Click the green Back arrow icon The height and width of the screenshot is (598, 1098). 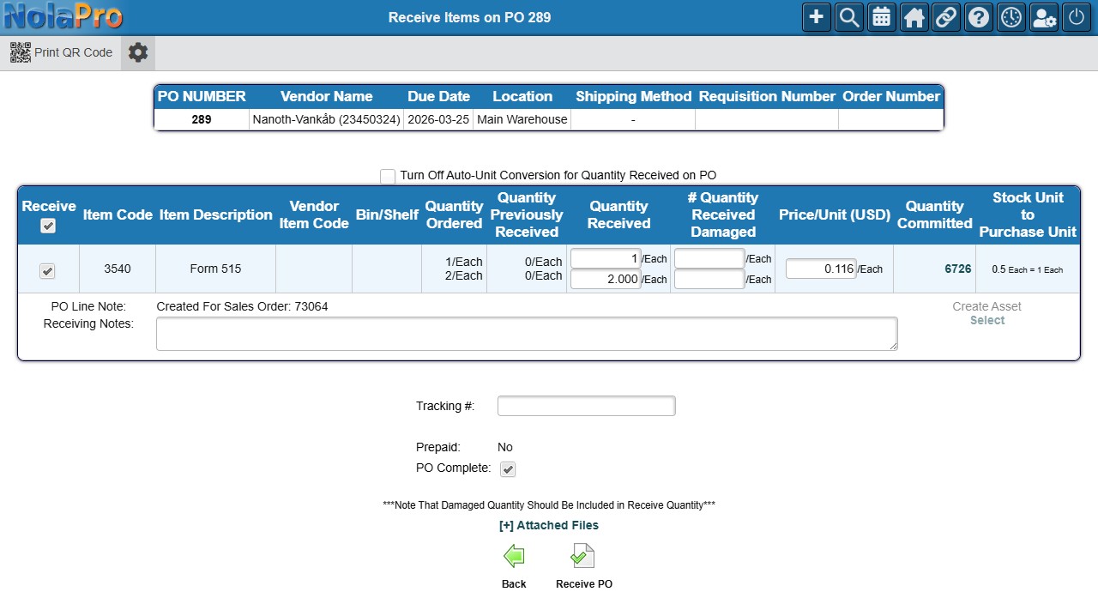[x=514, y=557]
